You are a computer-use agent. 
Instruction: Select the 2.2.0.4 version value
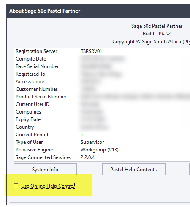(x=87, y=157)
